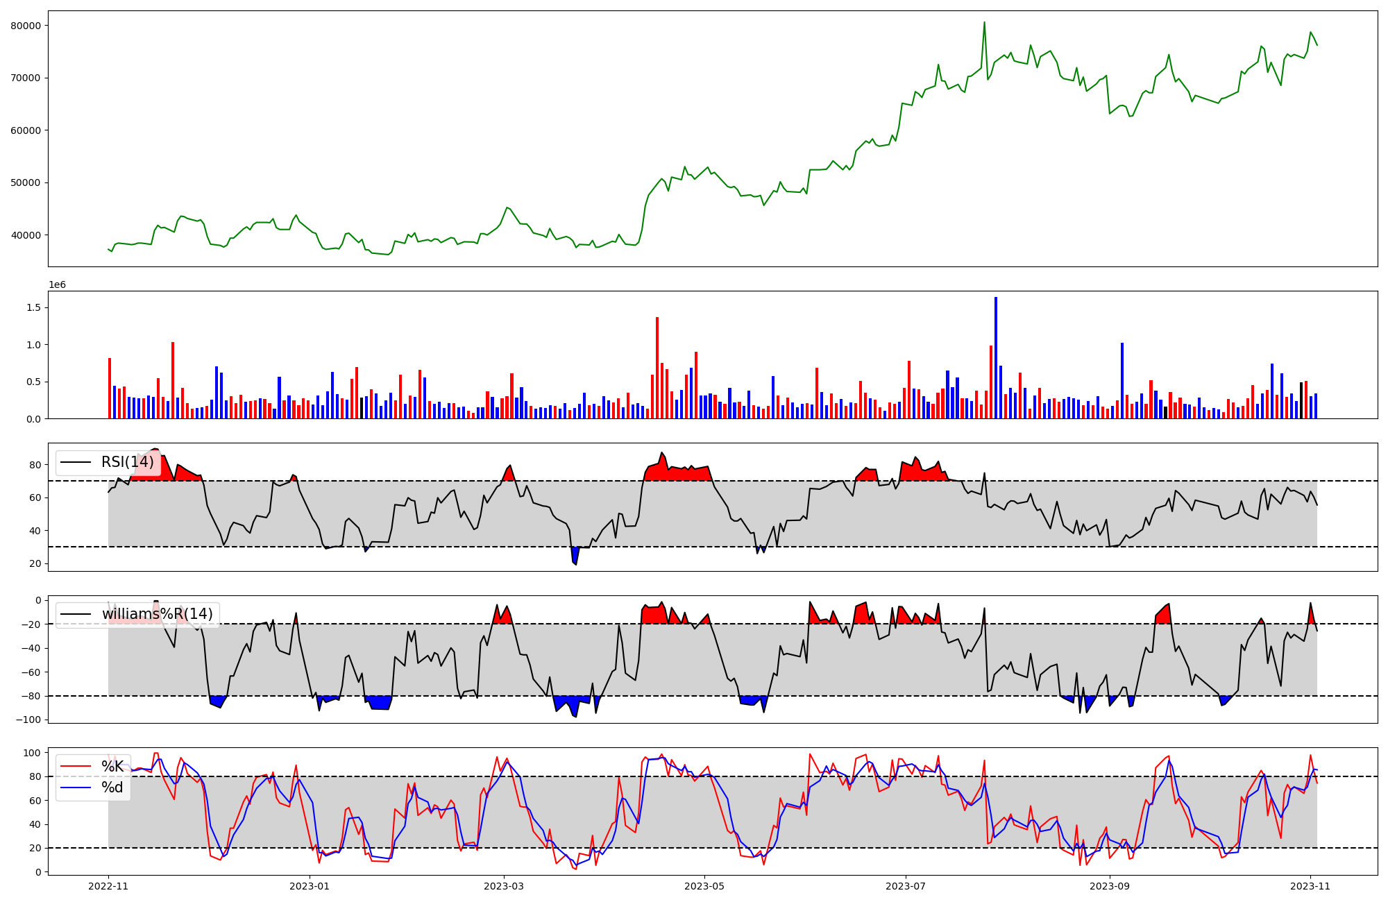Click the red %K legend line sample
Image resolution: width=1388 pixels, height=902 pixels.
tap(76, 766)
